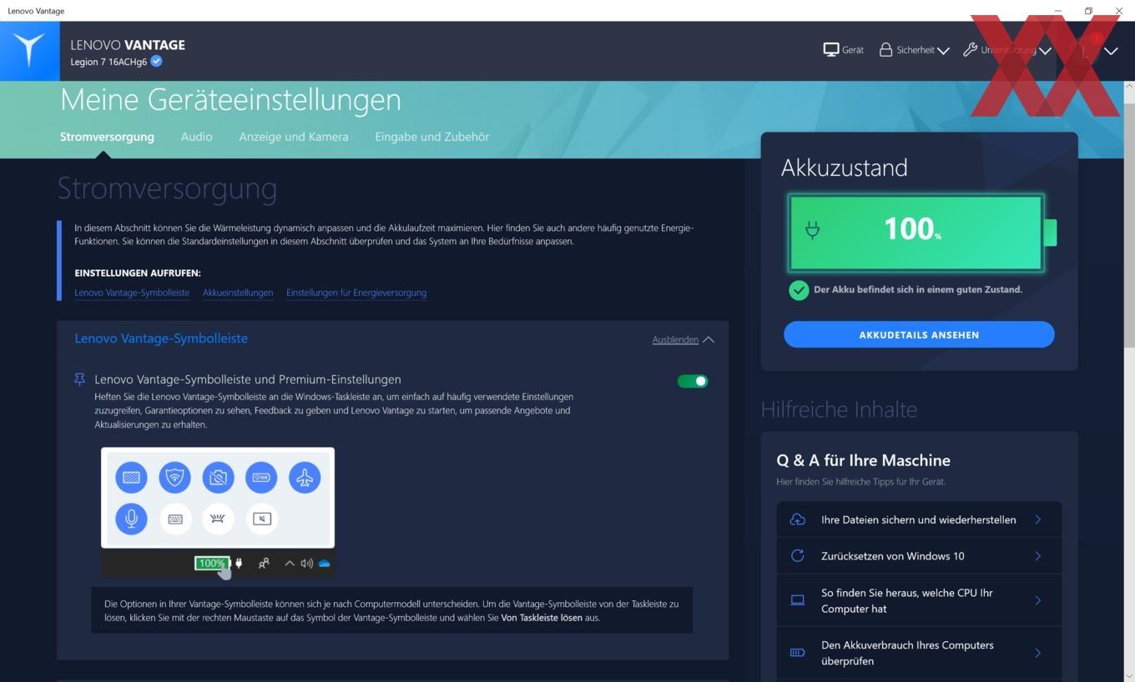The image size is (1135, 682).
Task: Click the user avatar letter L
Action: coord(1084,51)
